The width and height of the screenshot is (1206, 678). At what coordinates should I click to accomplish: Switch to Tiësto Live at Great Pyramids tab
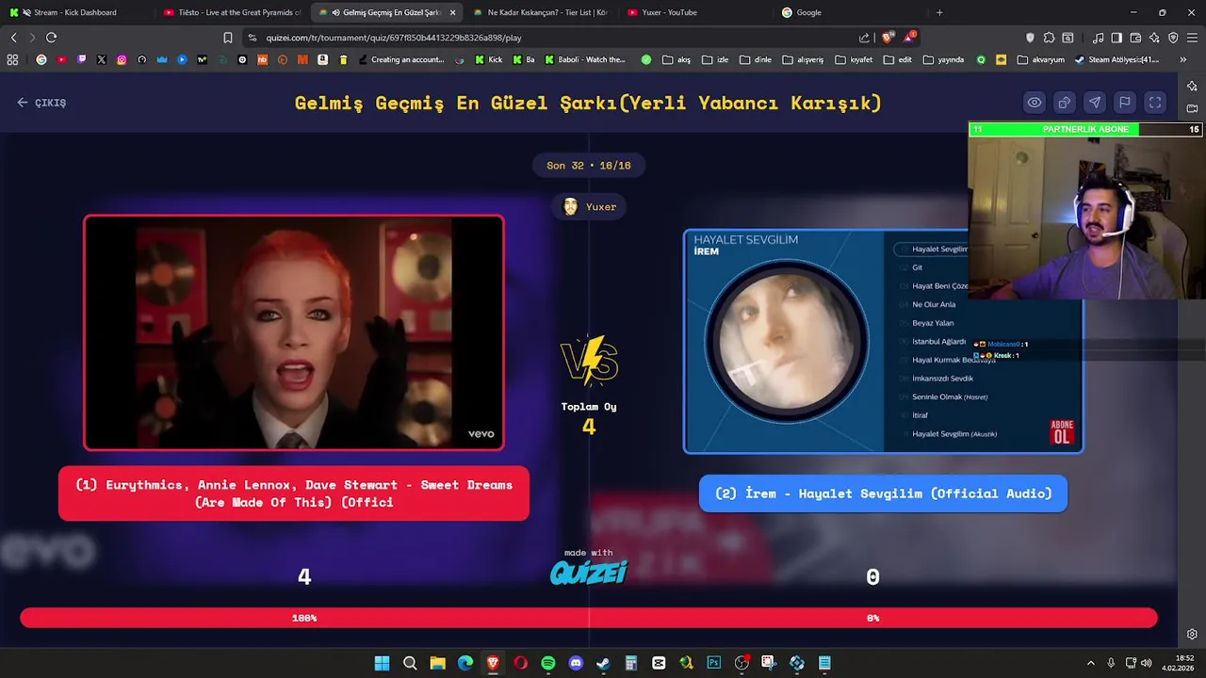(231, 12)
